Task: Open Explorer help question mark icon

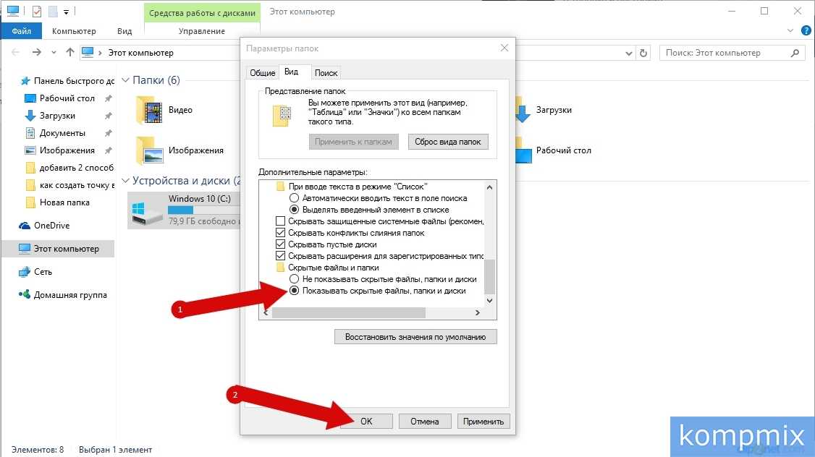Action: [806, 30]
